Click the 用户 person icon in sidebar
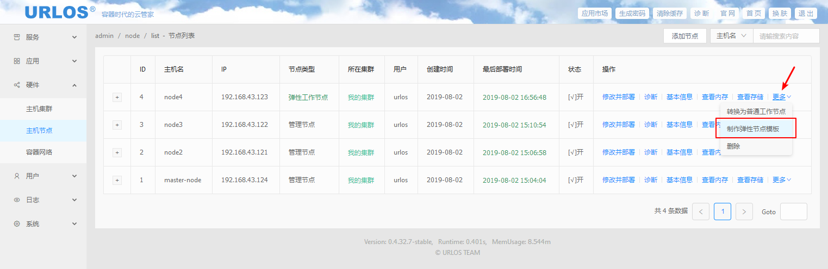Image resolution: width=828 pixels, height=269 pixels. coord(16,176)
